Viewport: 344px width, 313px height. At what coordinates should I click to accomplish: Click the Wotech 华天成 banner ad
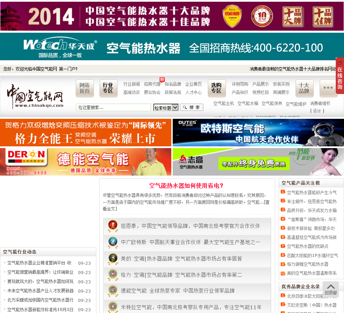pos(172,46)
